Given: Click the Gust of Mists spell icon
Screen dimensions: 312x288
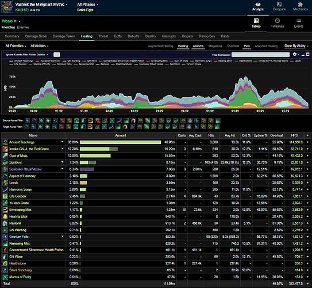Looking at the screenshot, I should 5,156.
